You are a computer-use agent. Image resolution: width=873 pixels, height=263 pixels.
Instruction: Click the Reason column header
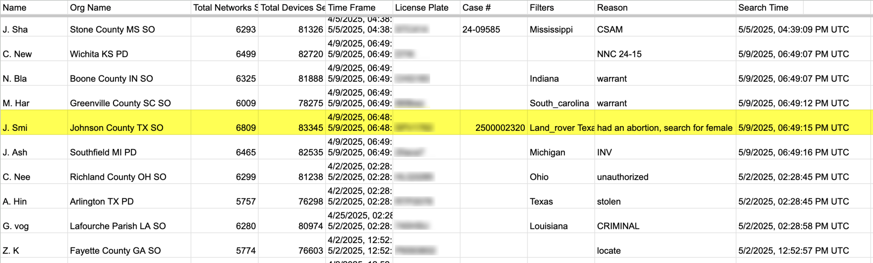[665, 8]
